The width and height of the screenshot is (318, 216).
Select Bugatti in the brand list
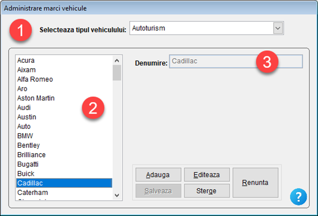click(x=64, y=164)
